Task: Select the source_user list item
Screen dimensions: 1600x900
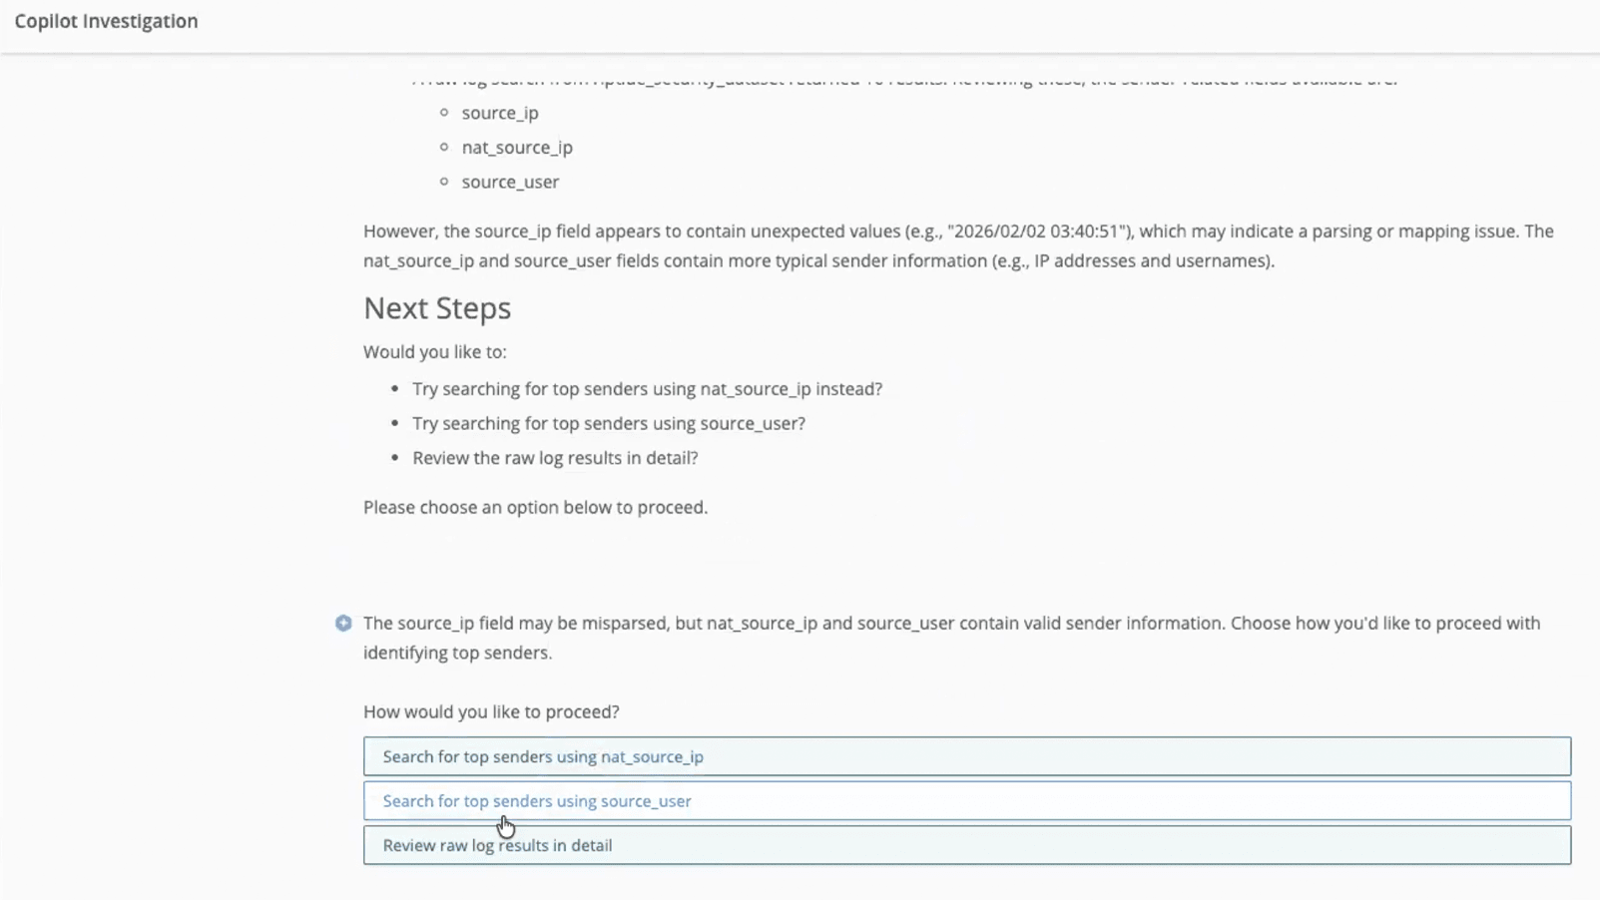Action: pyautogui.click(x=510, y=182)
